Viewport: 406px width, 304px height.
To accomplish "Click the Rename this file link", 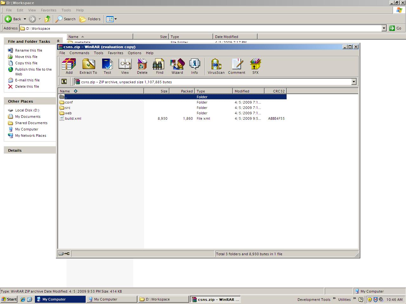I will coord(29,50).
